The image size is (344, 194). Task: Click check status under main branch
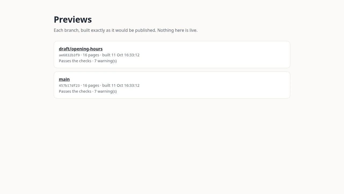click(88, 91)
